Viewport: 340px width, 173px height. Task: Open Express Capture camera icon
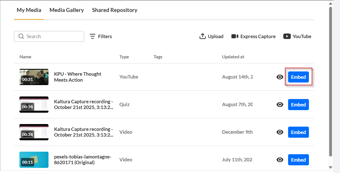(x=235, y=36)
